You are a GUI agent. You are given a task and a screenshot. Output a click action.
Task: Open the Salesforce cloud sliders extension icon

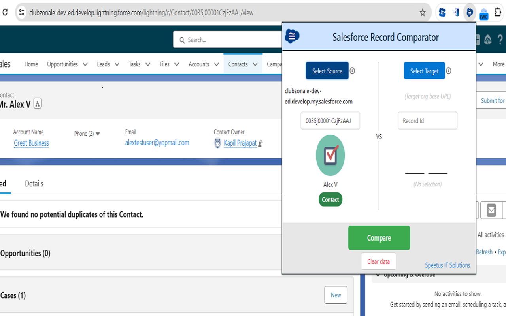[442, 13]
